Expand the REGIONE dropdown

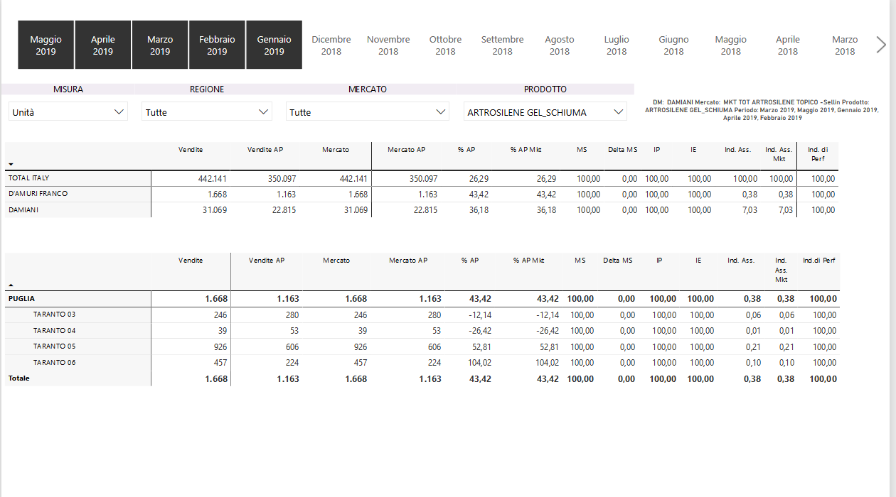click(x=207, y=112)
